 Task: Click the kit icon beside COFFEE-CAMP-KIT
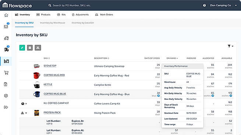[x=22, y=103]
